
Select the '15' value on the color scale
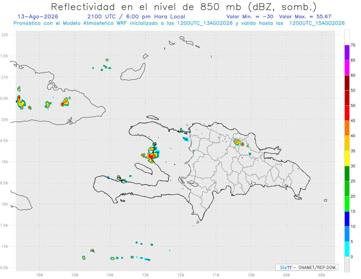click(x=353, y=211)
